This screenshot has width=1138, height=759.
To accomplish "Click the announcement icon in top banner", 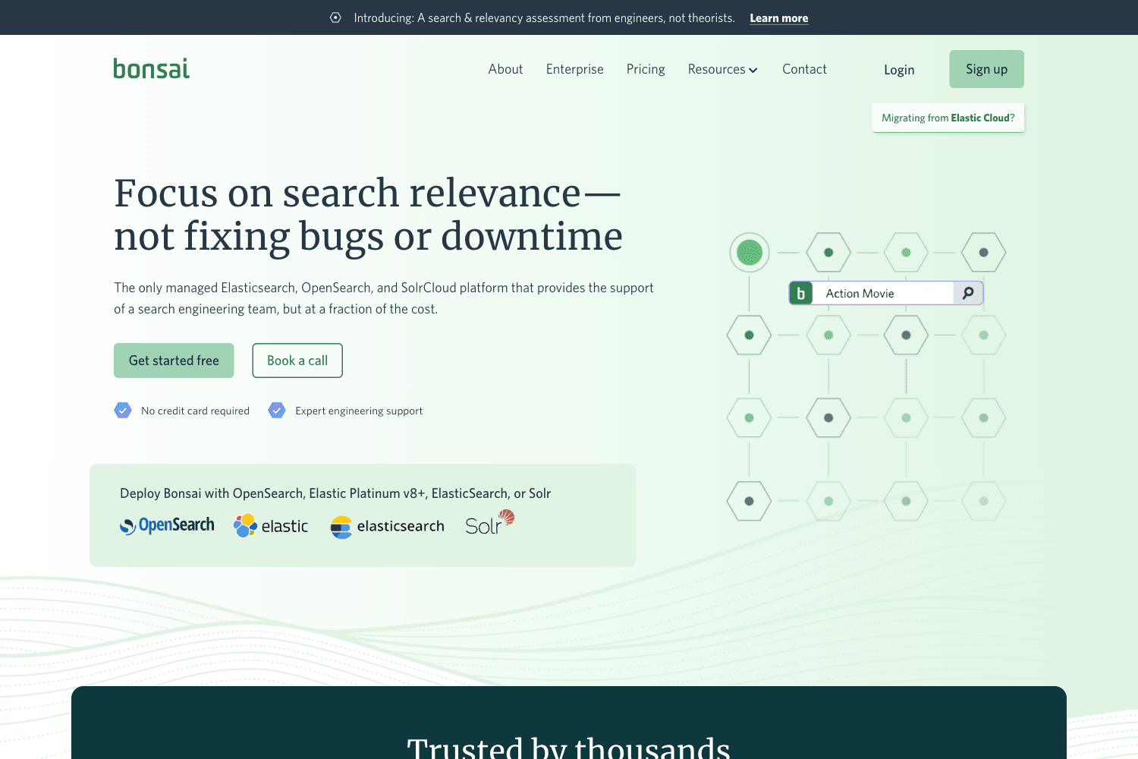I will point(335,17).
